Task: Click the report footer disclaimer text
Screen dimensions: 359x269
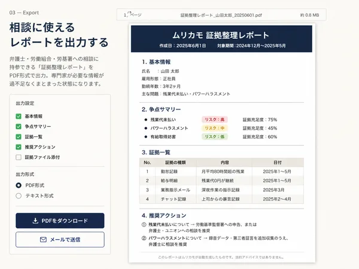Action: (x=221, y=257)
